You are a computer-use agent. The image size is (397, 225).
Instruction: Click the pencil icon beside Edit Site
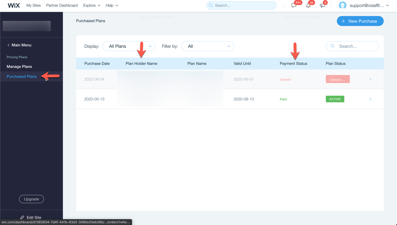point(22,218)
